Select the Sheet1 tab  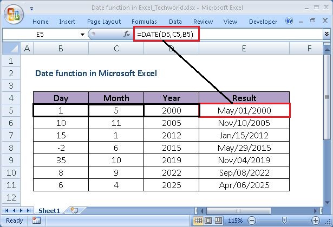click(x=49, y=210)
